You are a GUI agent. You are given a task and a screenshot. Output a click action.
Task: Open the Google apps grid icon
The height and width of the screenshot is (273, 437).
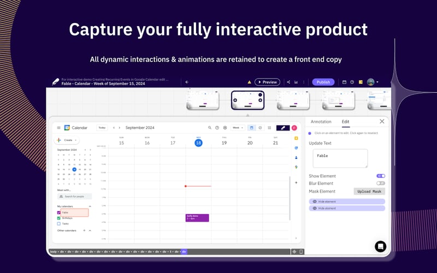tap(269, 128)
